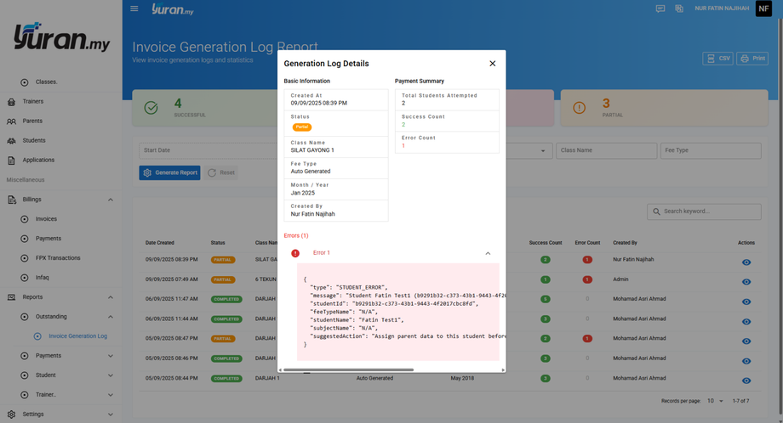Sort by Error Count column header
The image size is (783, 423).
pyautogui.click(x=587, y=243)
